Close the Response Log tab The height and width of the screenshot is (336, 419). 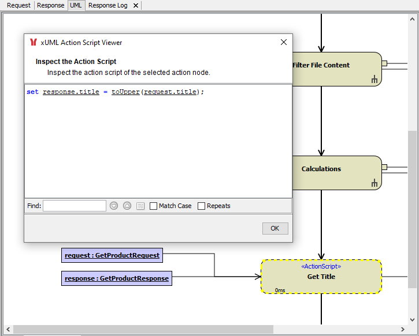[x=135, y=5]
